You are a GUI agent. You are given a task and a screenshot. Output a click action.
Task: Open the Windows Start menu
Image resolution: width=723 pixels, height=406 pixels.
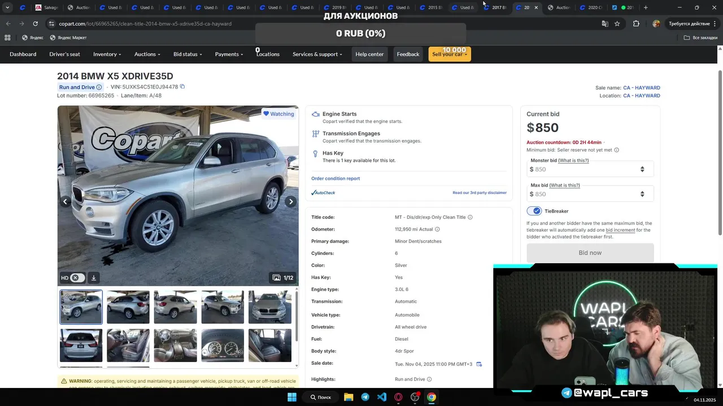[292, 397]
